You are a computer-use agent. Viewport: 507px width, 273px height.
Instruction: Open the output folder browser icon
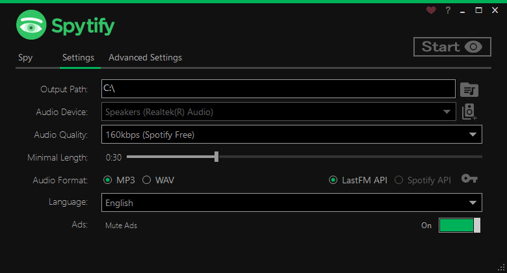pyautogui.click(x=469, y=90)
